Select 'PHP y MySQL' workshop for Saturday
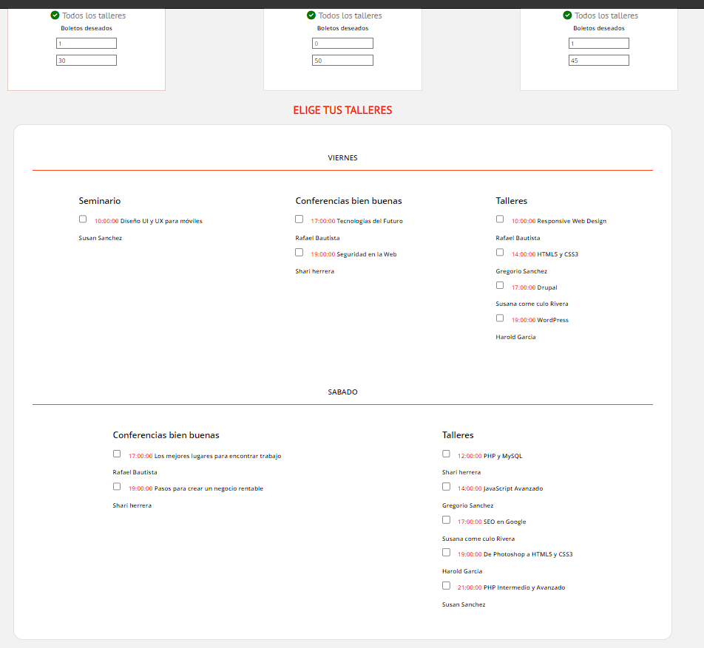 [446, 452]
